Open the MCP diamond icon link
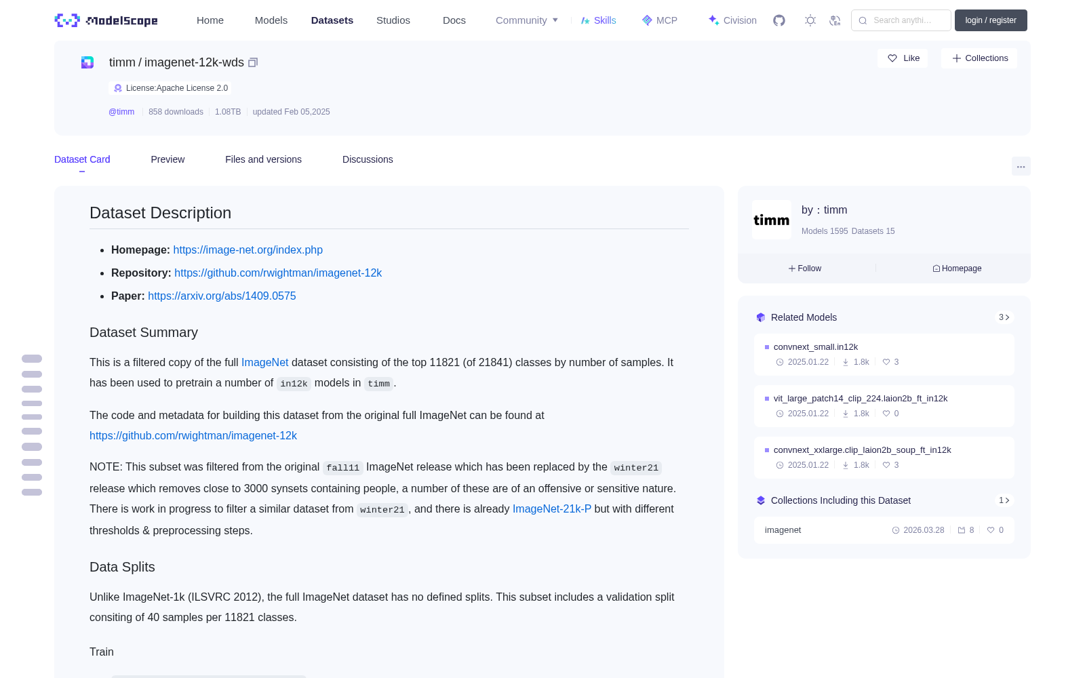Screen dimensions: 1085x678 pos(660,20)
